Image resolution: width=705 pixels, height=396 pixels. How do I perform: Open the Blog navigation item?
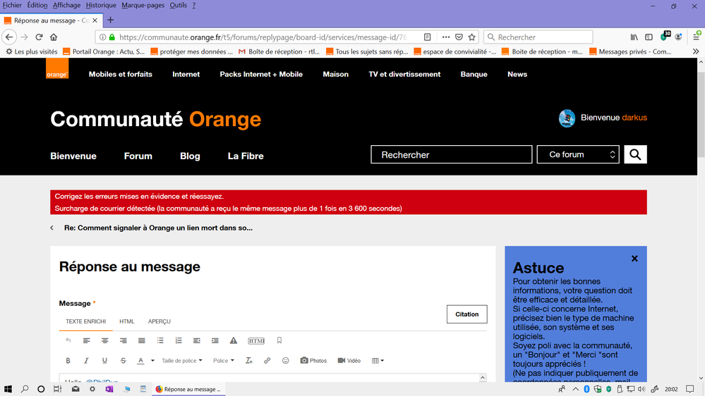click(190, 156)
